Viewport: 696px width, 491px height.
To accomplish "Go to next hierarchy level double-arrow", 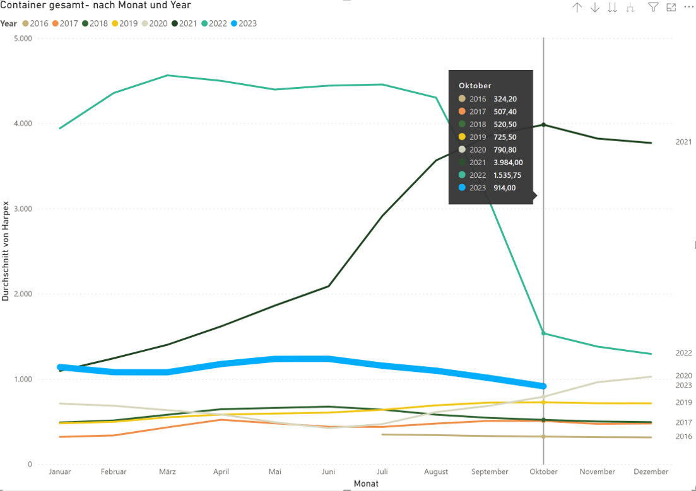I will [612, 8].
